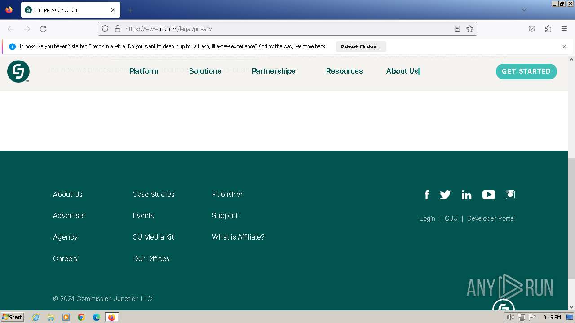Open the CJ Twitter icon

pos(445,195)
